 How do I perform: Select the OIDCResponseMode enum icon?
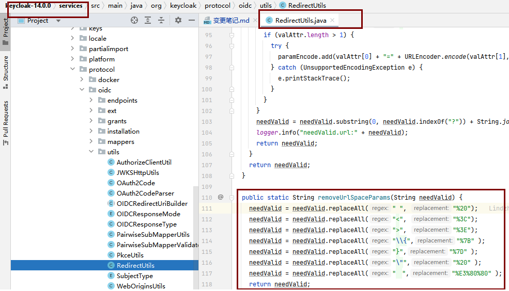coord(111,214)
